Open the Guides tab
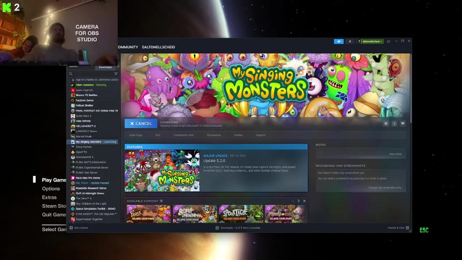The width and height of the screenshot is (462, 260). (238, 135)
